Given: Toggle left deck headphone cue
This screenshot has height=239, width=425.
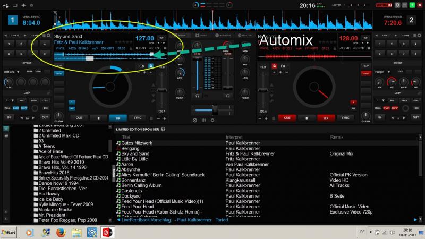Looking at the screenshot, I should point(197,96).
